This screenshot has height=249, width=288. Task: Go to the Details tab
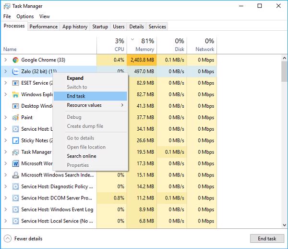(136, 27)
